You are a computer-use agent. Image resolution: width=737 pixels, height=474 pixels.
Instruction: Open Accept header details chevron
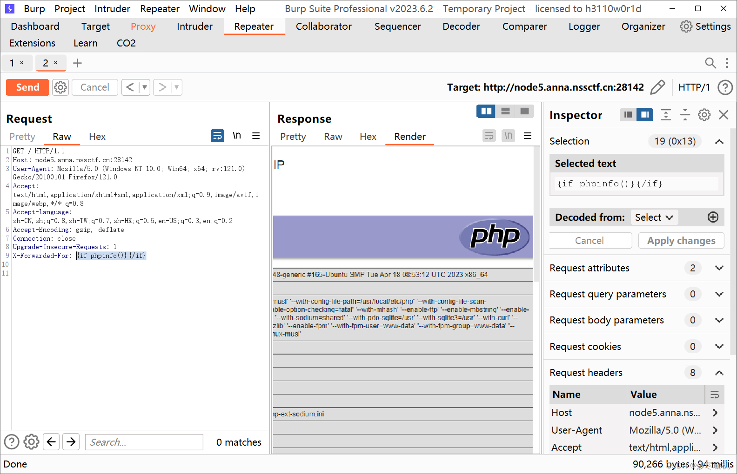tap(715, 448)
